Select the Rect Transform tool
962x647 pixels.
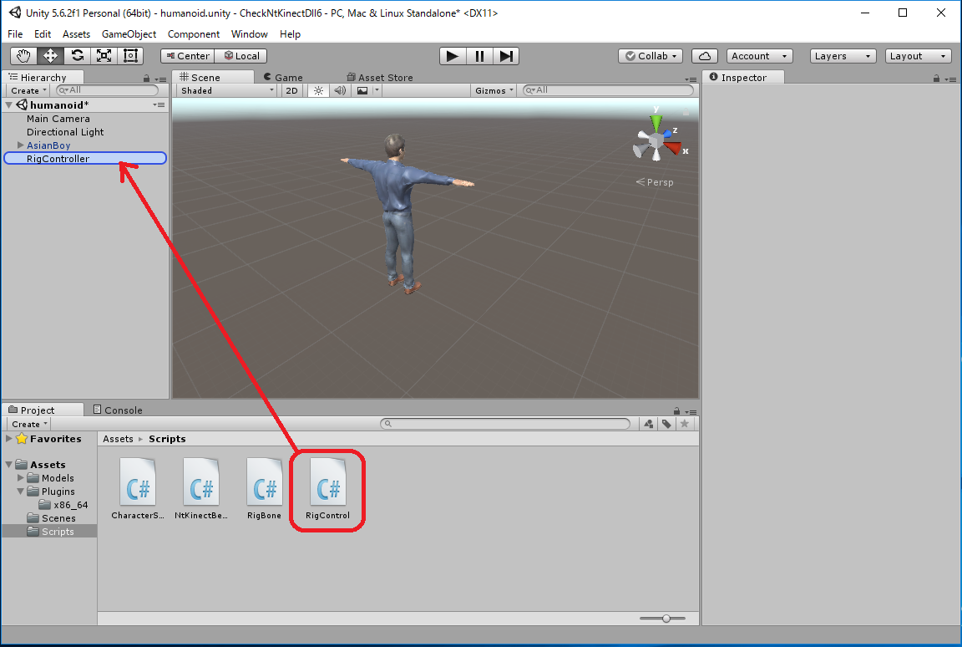pyautogui.click(x=130, y=56)
